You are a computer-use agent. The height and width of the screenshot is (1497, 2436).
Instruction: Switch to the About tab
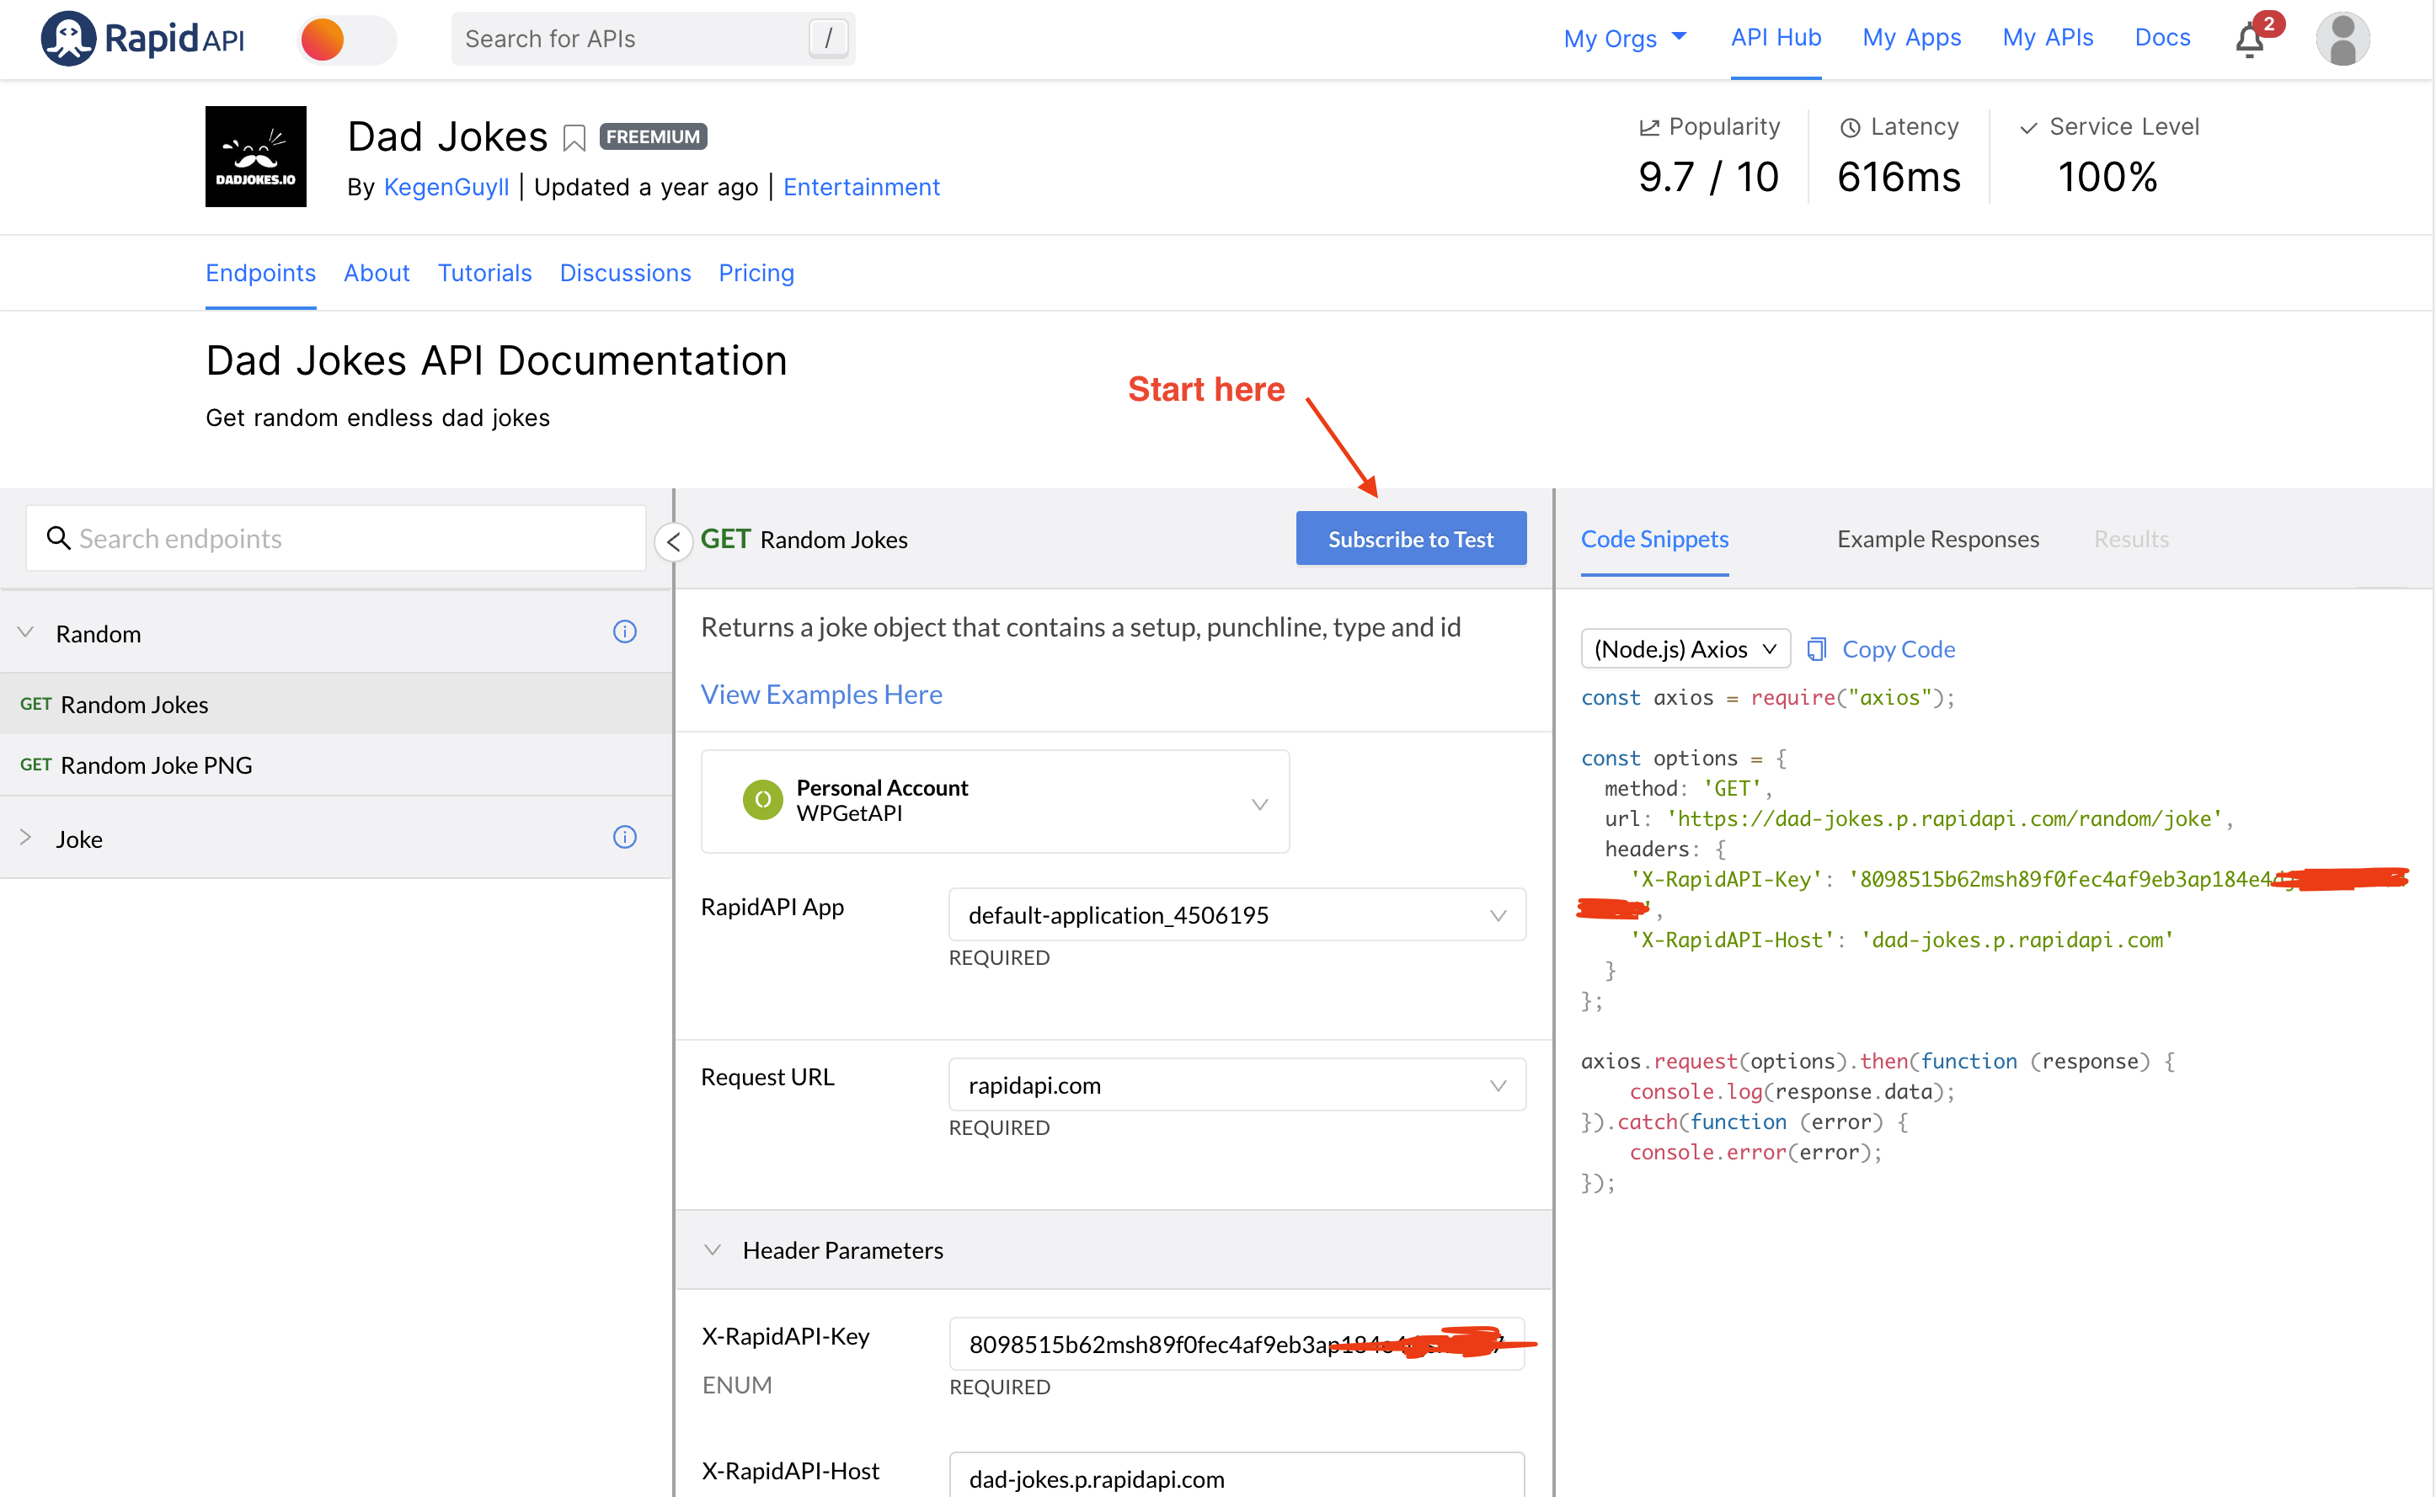(377, 274)
